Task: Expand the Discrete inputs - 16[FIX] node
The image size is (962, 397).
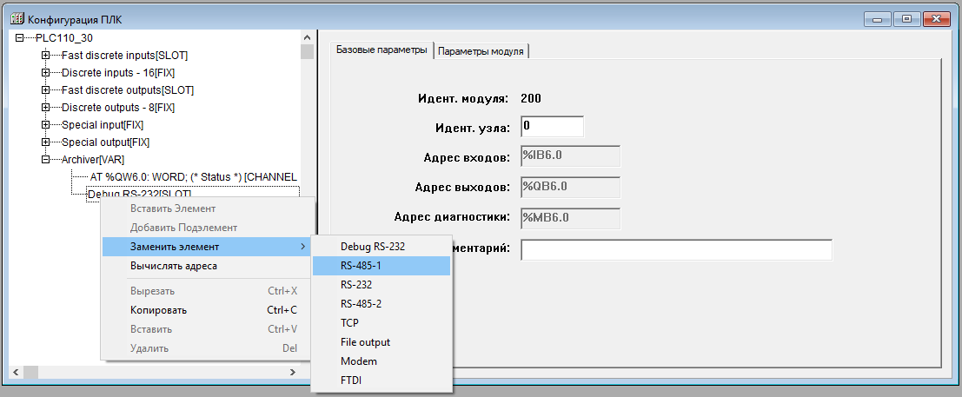Action: [x=45, y=73]
